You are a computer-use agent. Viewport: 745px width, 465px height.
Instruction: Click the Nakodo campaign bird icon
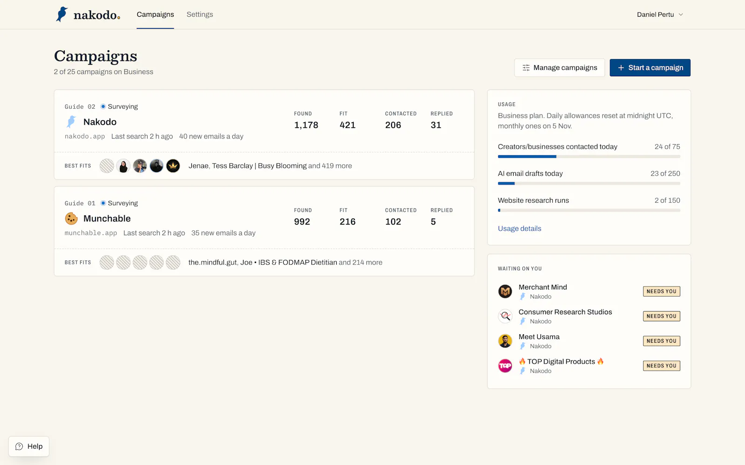(71, 122)
